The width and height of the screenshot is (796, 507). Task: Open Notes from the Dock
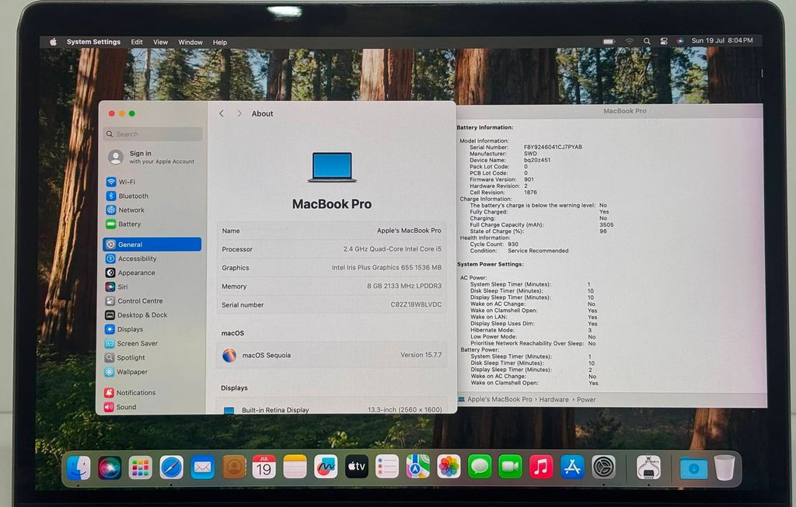pos(295,467)
